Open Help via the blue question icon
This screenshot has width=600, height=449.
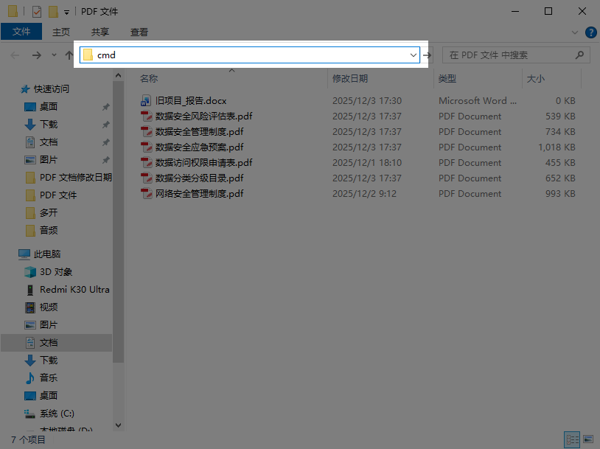point(590,32)
